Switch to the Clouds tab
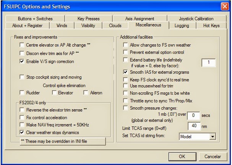Screen dimensions: 232x165 point(115,26)
